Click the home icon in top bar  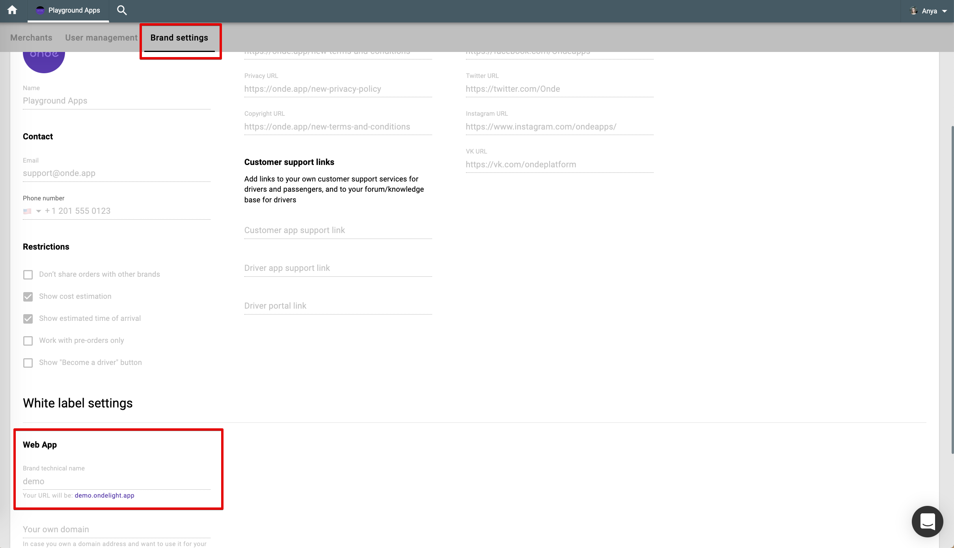tap(12, 10)
